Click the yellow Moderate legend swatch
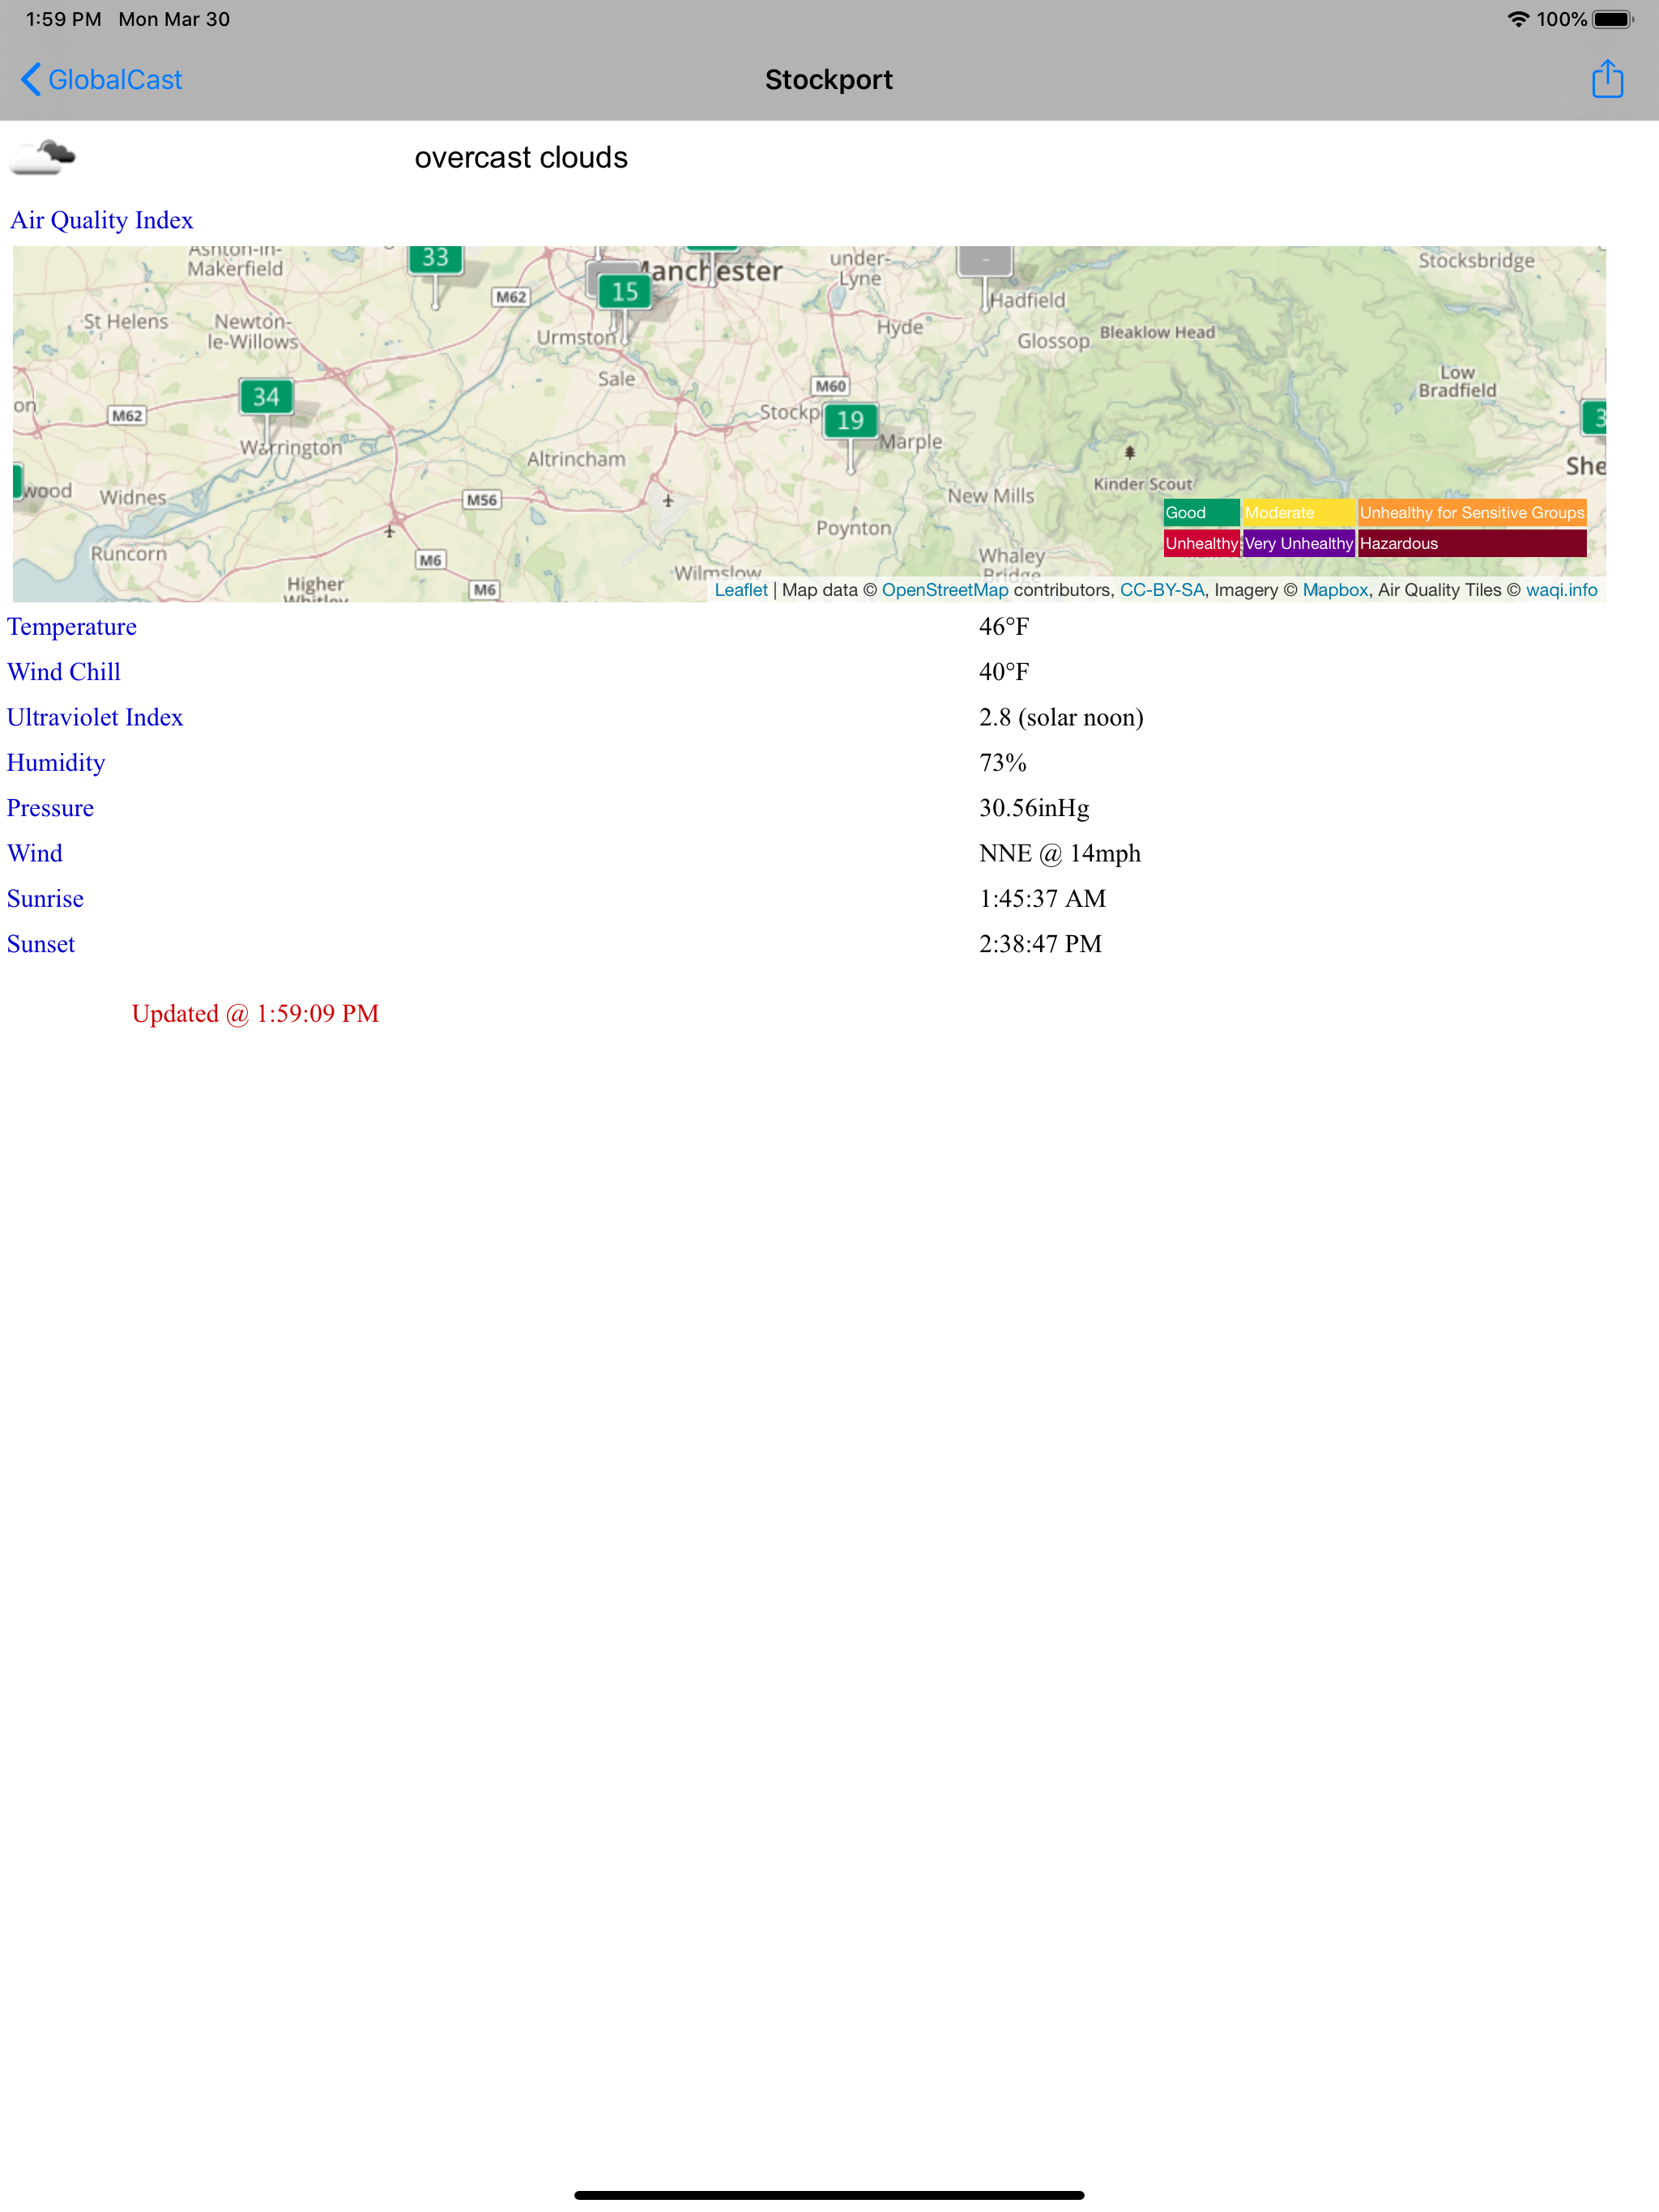Image resolution: width=1659 pixels, height=2212 pixels. pos(1297,513)
